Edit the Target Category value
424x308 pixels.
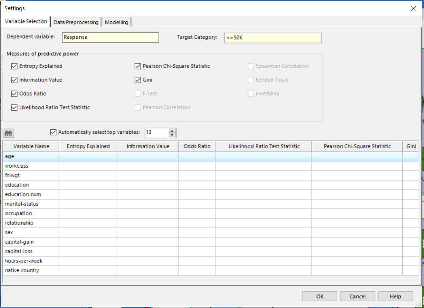[x=273, y=38]
